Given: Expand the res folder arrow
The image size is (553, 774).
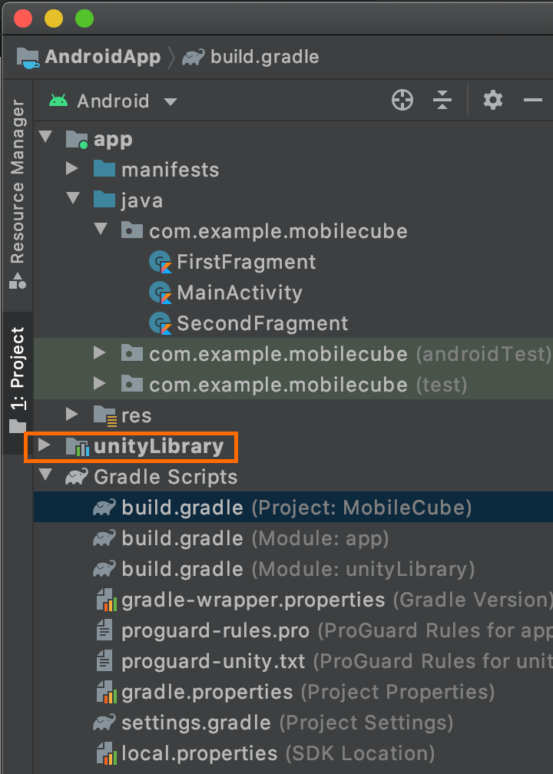Looking at the screenshot, I should pos(72,414).
